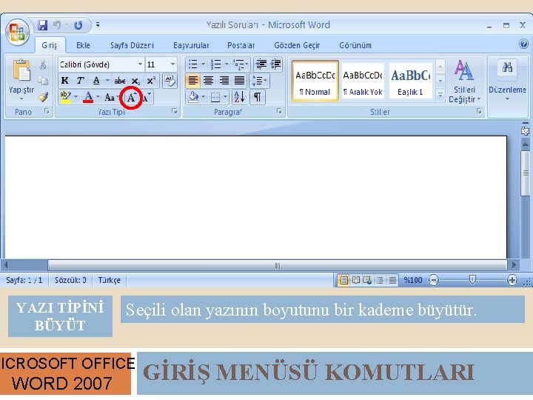533x400 pixels.
Task: Apply the red font color
Action: (x=88, y=97)
